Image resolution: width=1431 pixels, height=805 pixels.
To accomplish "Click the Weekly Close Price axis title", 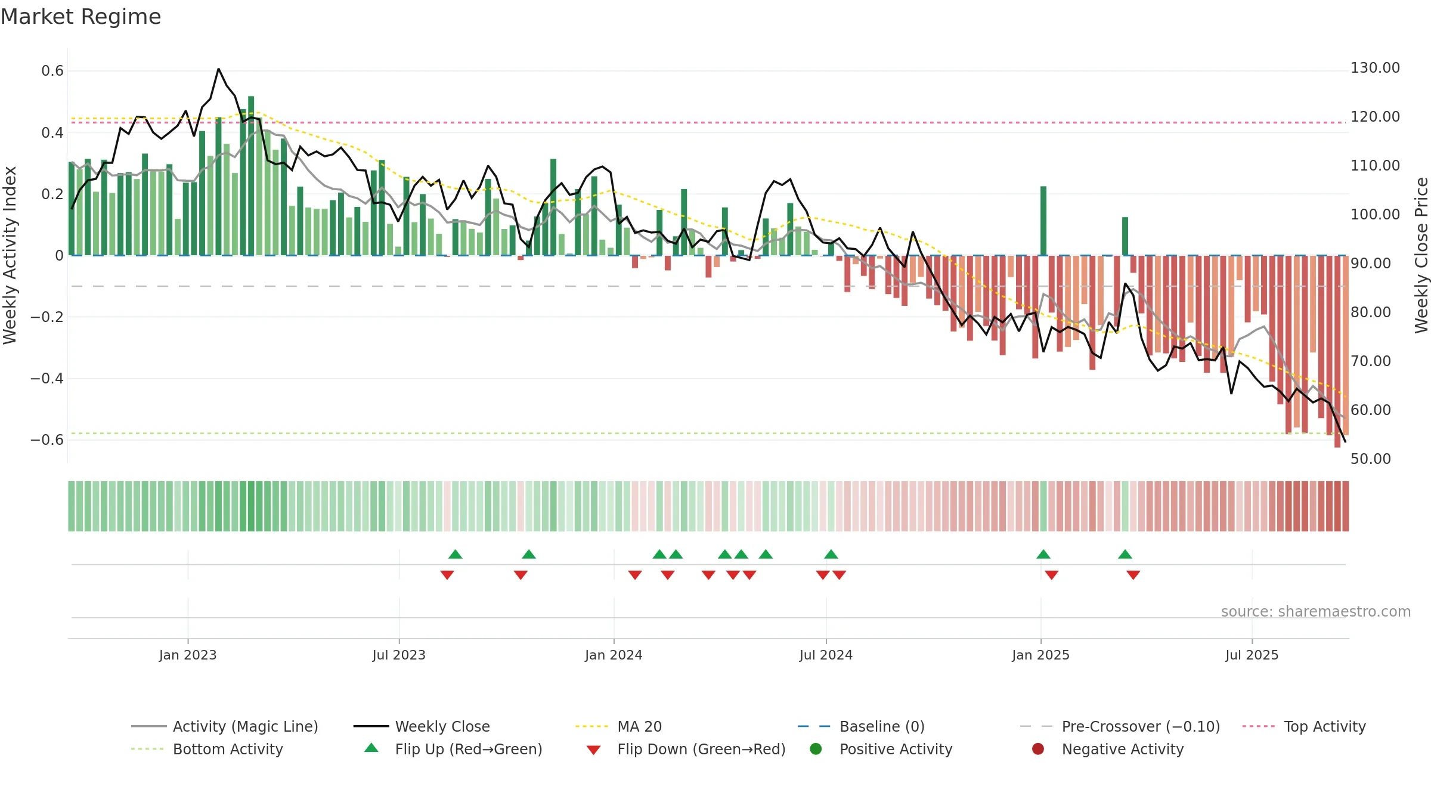I will (x=1421, y=255).
